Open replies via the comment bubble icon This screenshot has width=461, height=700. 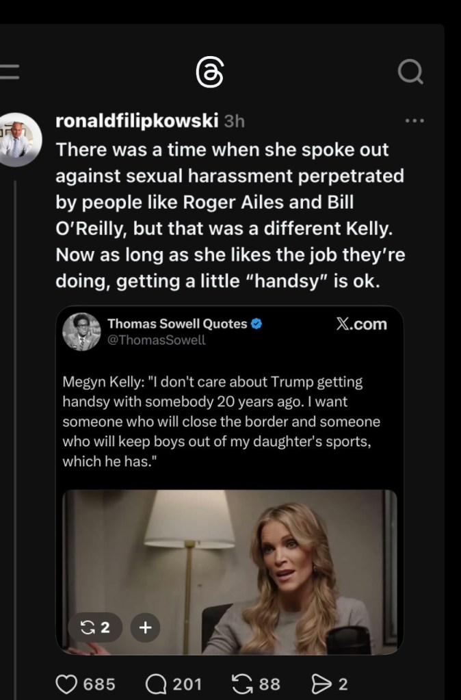[x=157, y=684]
